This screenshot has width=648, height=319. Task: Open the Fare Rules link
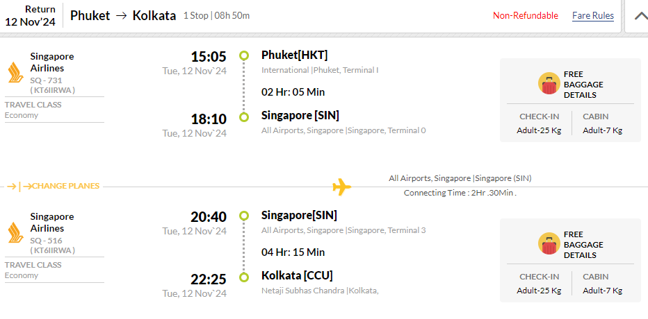593,16
